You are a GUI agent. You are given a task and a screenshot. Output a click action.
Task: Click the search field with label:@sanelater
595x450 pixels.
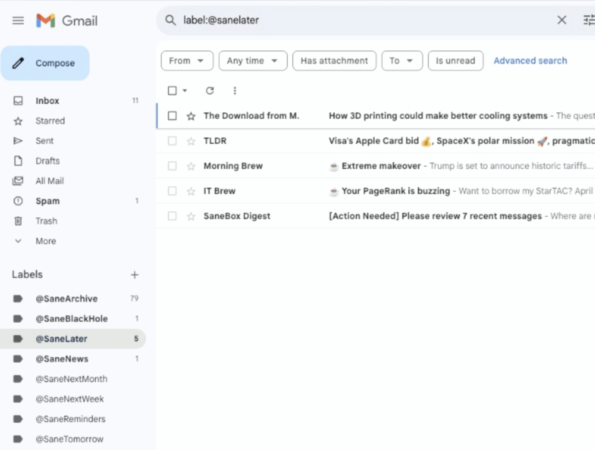[365, 20]
